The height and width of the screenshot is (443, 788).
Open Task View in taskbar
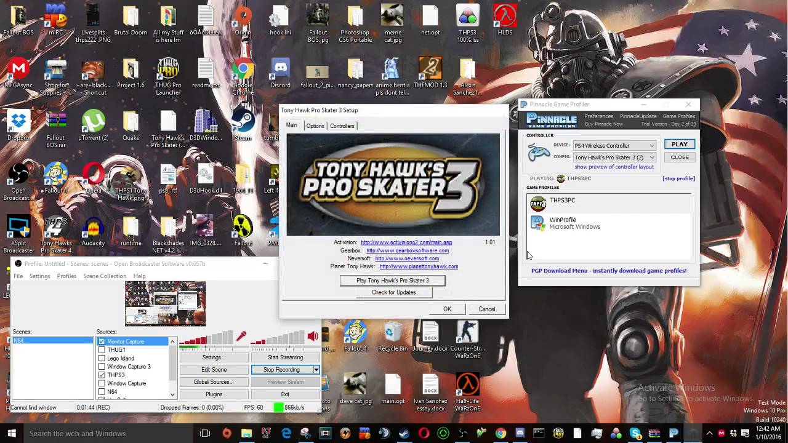point(205,433)
